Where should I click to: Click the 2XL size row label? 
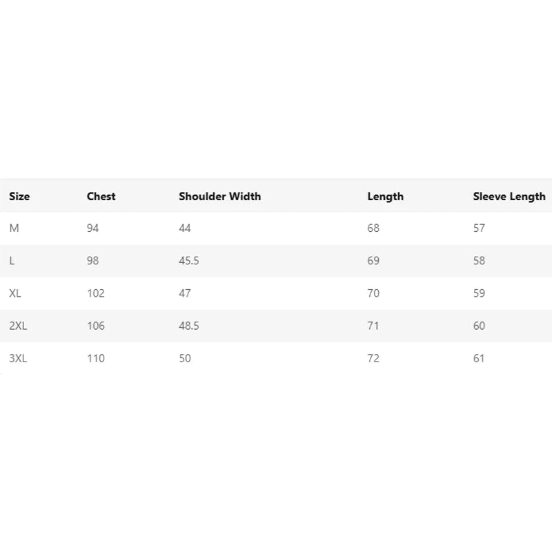click(18, 326)
